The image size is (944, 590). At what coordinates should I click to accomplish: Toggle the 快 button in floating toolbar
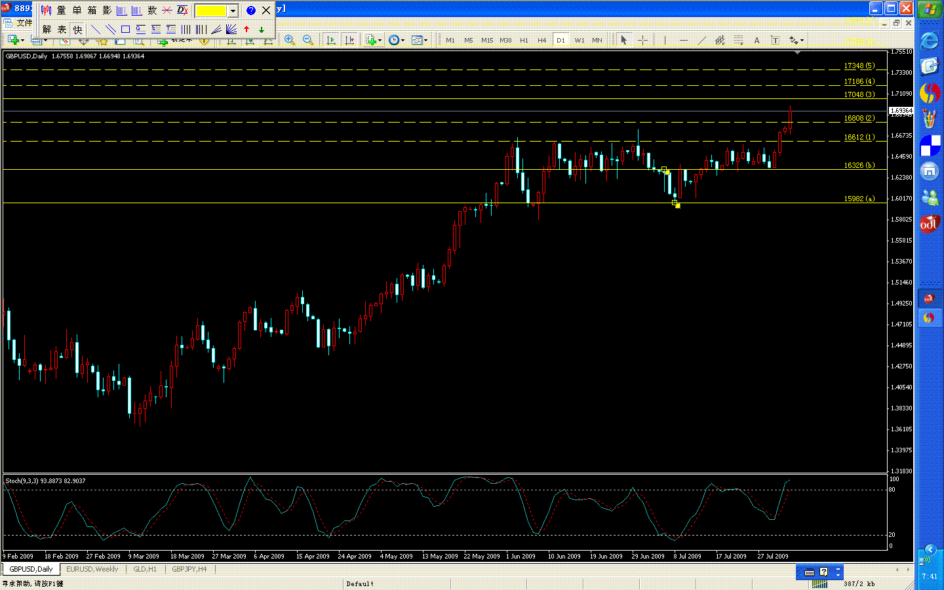point(77,29)
